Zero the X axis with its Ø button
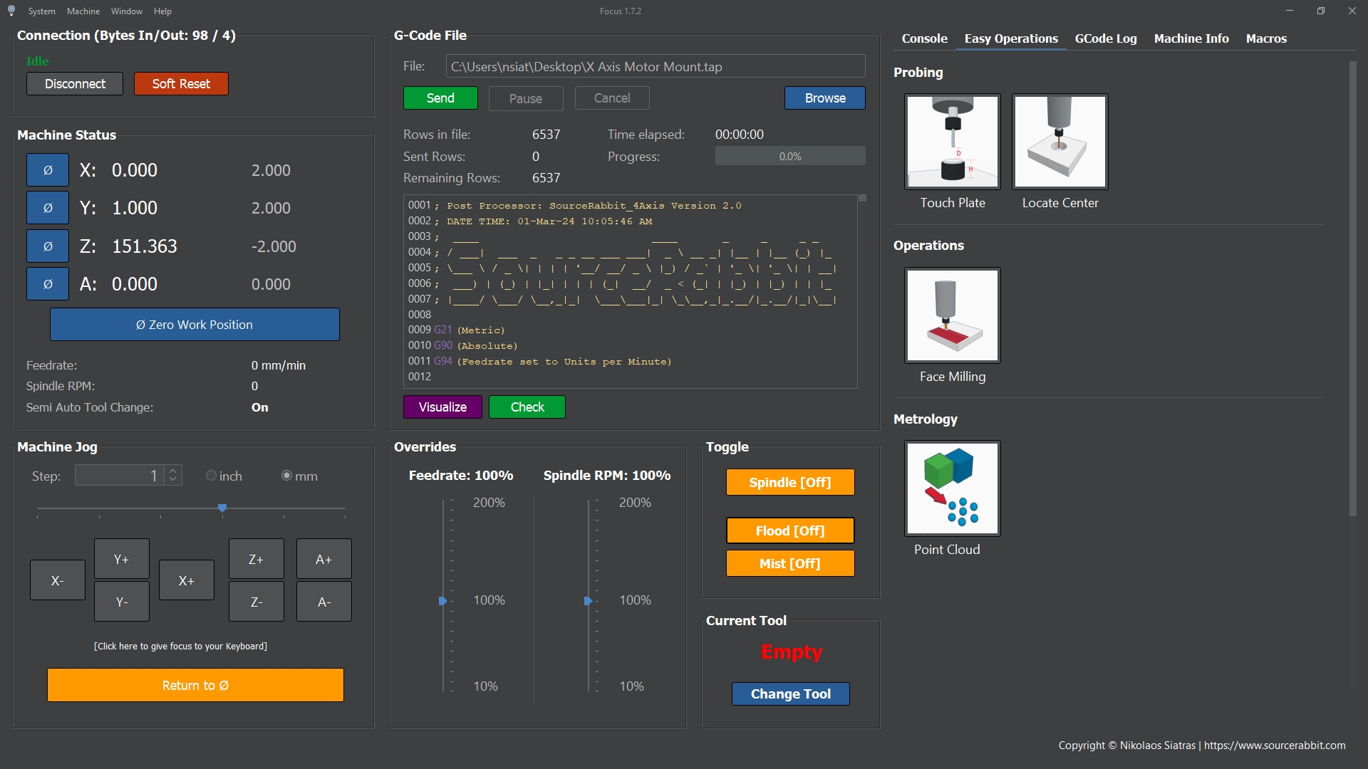The width and height of the screenshot is (1368, 769). click(48, 170)
